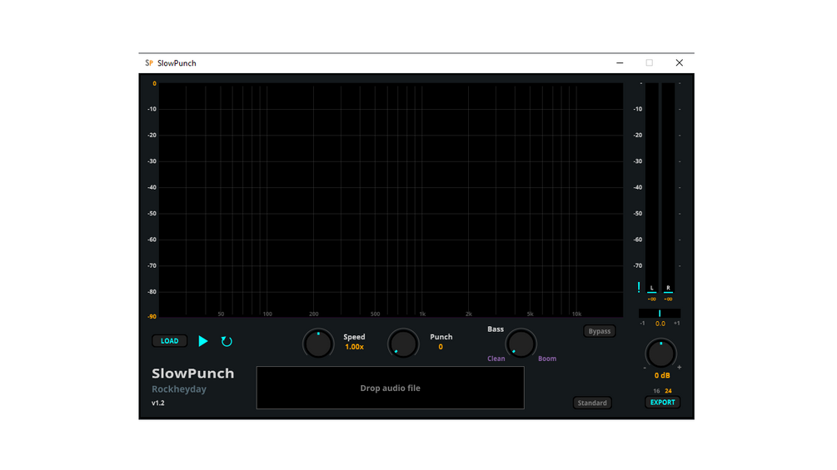Screen dimensions: 837x470
Task: Click the 1k frequency label on spectrum
Action: [x=422, y=314]
